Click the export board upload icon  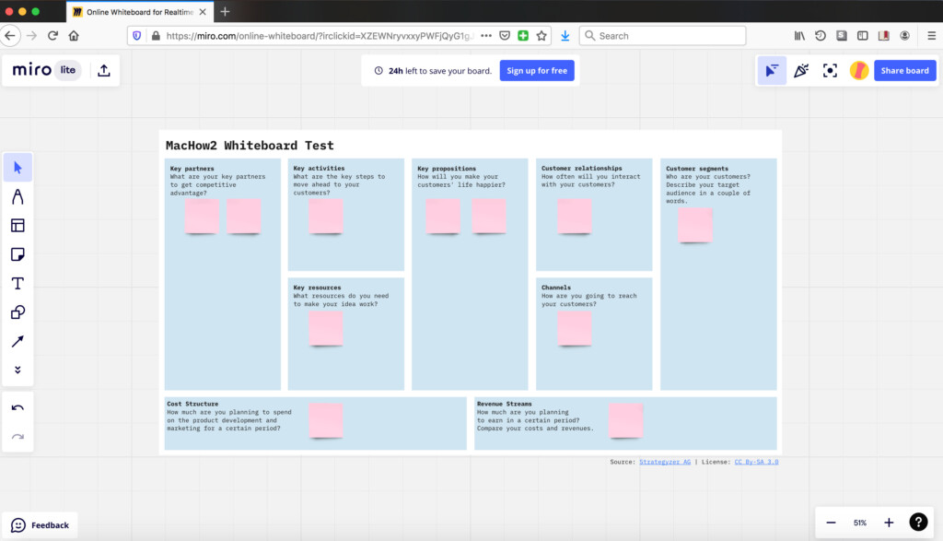104,70
